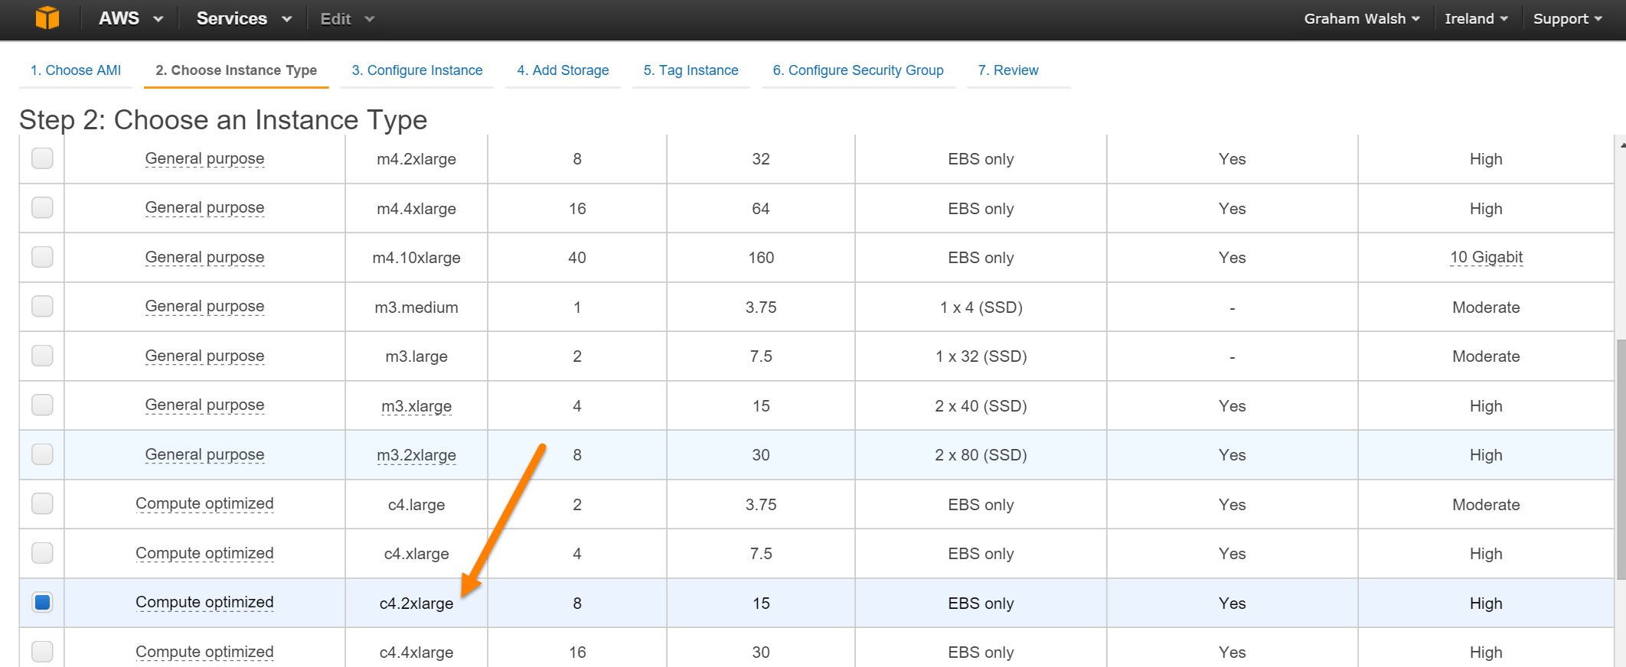
Task: Check the c4.4xlarge instance checkbox
Action: tap(42, 652)
